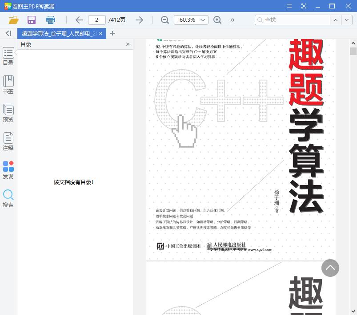The image size is (357, 315).
Task: Open the 目录 outline sidebar panel
Action: (8, 56)
